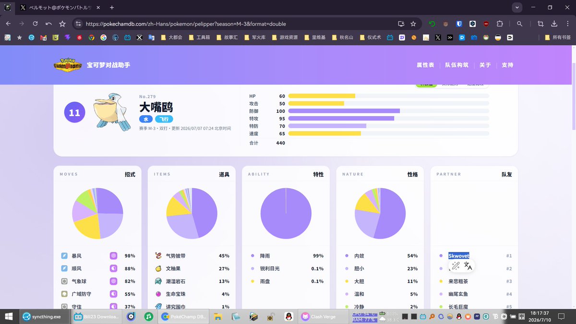Bookmark this page with the star icon
Screen dimensions: 576x324
coord(413,24)
